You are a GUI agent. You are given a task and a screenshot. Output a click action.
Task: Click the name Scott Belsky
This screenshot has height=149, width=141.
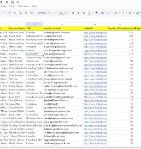click(x=16, y=58)
